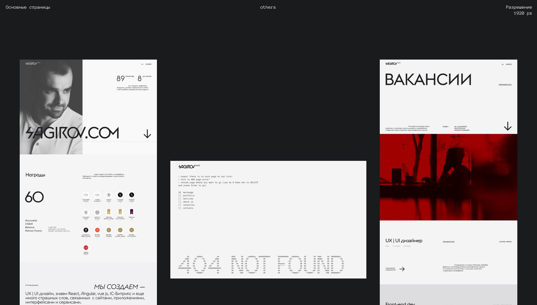Select the dprofile graphic design badge
The image size is (537, 305).
coord(120,230)
